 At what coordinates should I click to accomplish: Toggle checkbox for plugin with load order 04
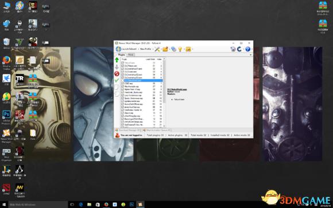coord(122,74)
